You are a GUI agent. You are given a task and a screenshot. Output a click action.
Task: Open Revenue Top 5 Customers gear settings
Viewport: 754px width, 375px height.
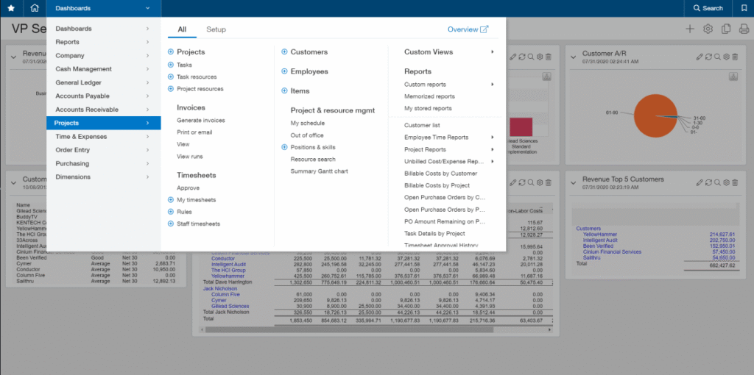pyautogui.click(x=726, y=182)
